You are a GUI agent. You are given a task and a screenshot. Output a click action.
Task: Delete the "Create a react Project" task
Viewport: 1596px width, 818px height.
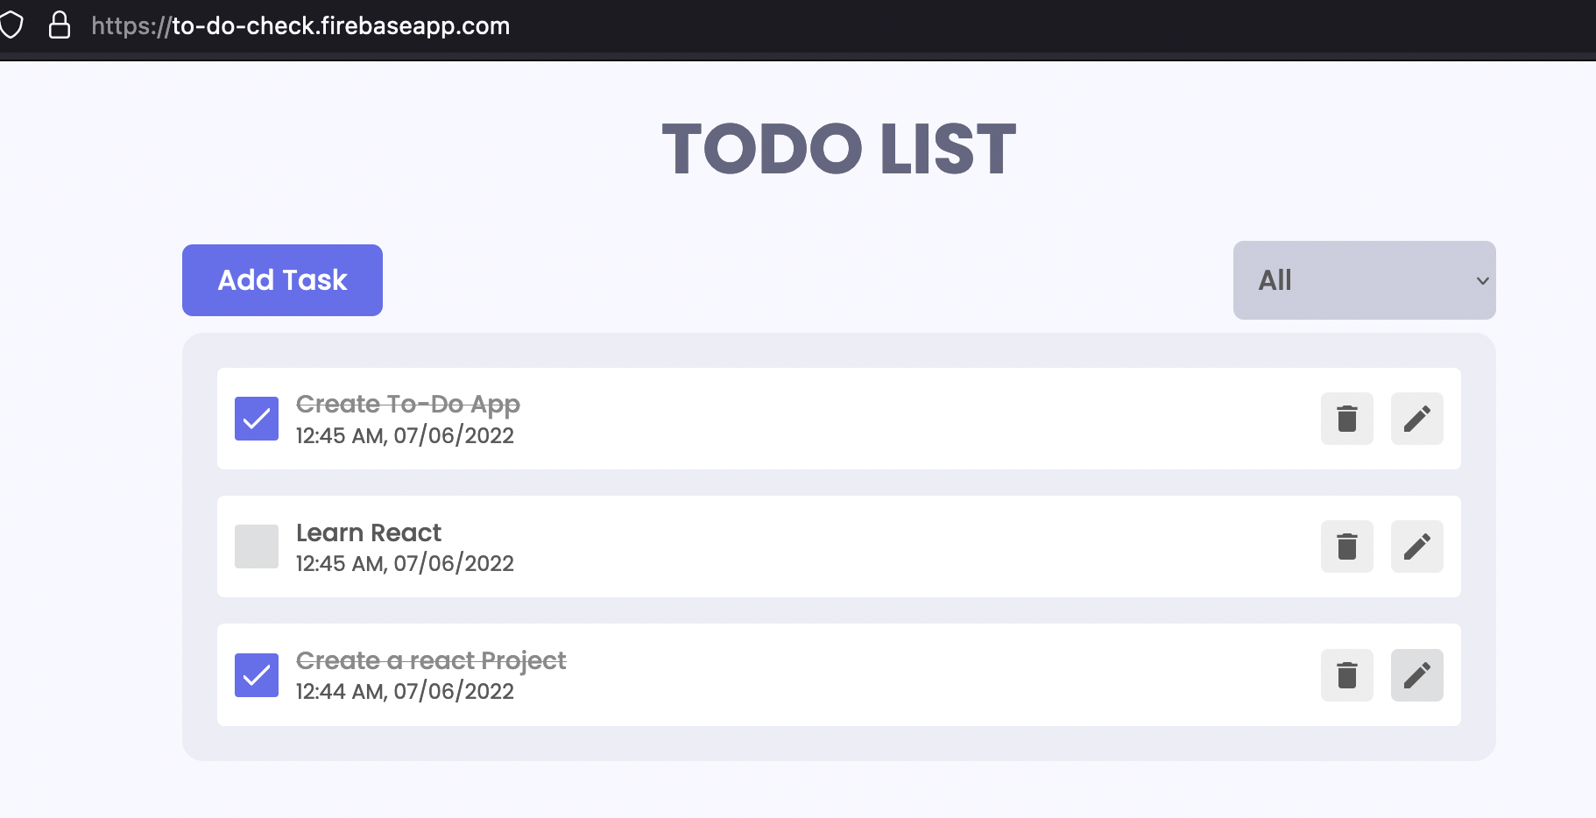point(1346,674)
